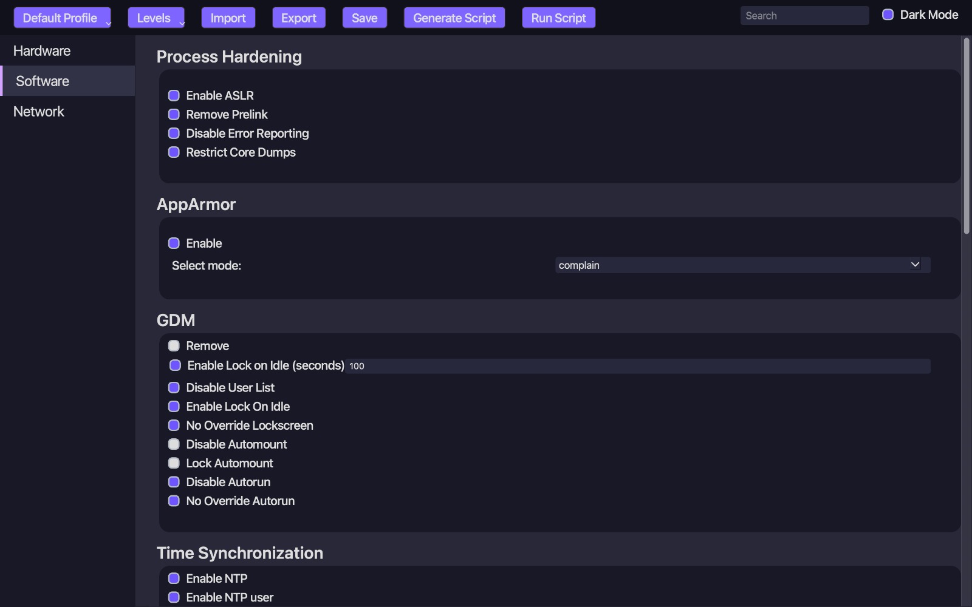Toggle Disable Autorun checkbox
The image size is (972, 607).
coord(174,481)
